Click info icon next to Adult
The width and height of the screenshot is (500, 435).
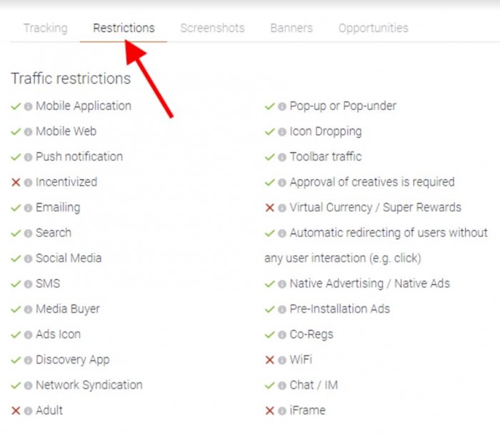[28, 411]
